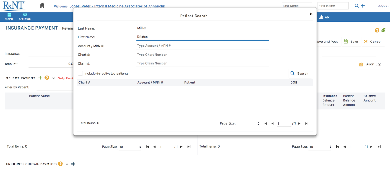Collapse Encounter Detail Payment chevron

click(x=67, y=164)
